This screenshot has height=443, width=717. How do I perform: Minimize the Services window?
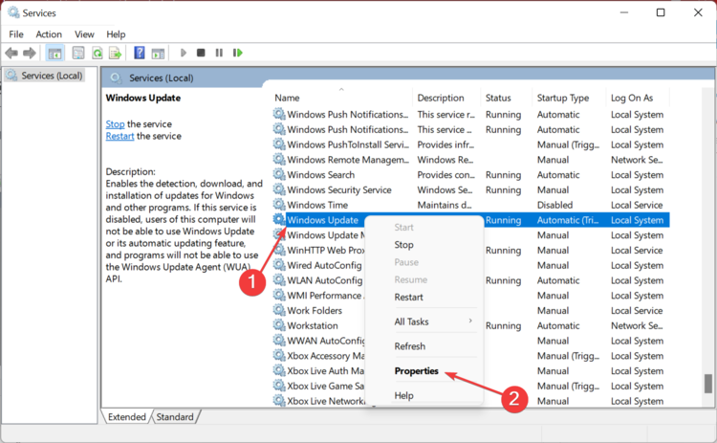623,12
